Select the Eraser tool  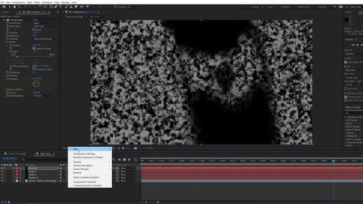coord(75,7)
